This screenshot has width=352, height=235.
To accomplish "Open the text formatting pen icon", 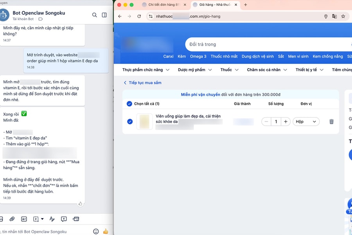I will (52, 219).
